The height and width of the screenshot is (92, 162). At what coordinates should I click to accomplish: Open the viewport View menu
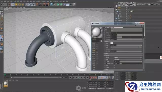(x=7, y=7)
